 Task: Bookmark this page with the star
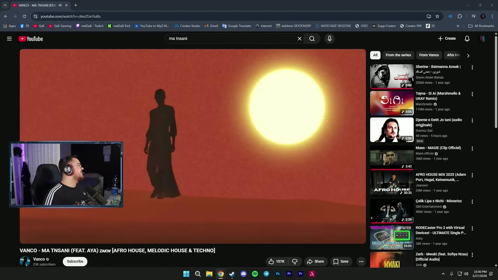click(437, 16)
